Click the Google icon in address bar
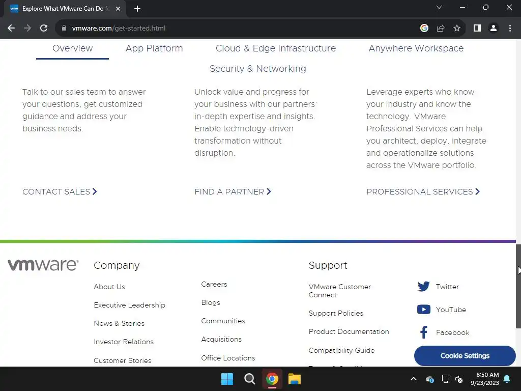 pos(424,29)
